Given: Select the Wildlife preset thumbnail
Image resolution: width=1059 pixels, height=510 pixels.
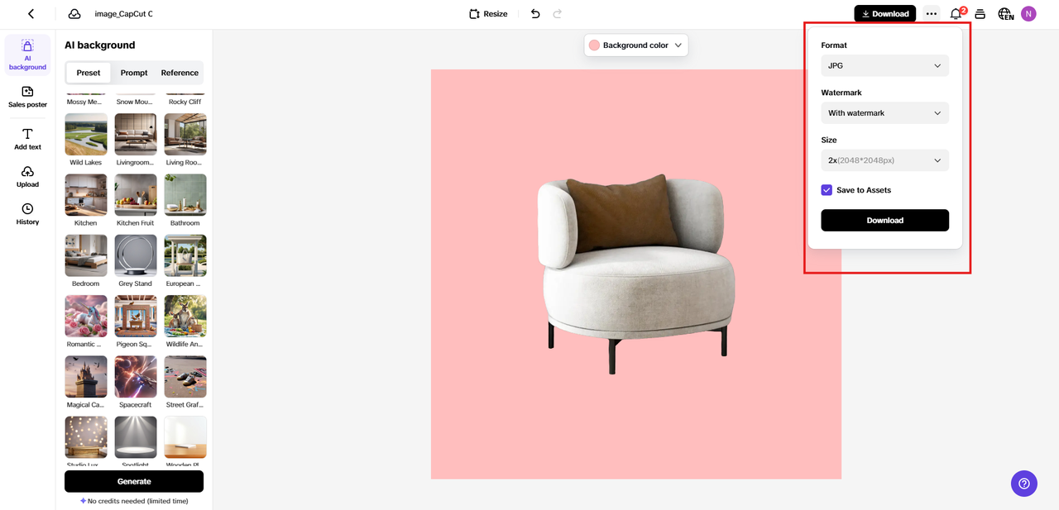Looking at the screenshot, I should (x=185, y=316).
